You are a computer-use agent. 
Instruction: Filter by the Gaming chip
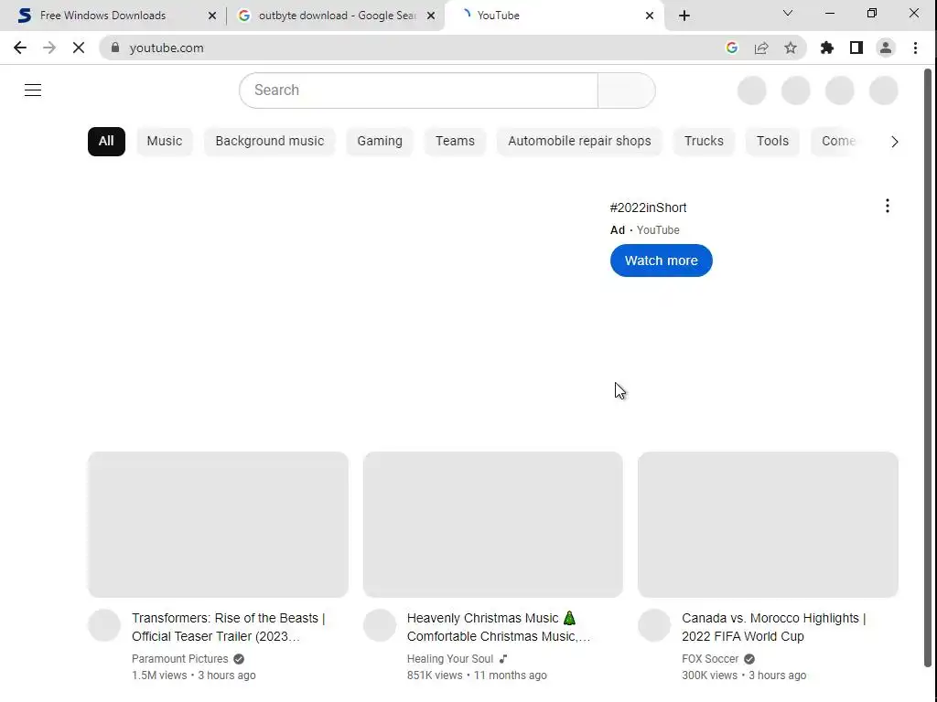click(380, 142)
